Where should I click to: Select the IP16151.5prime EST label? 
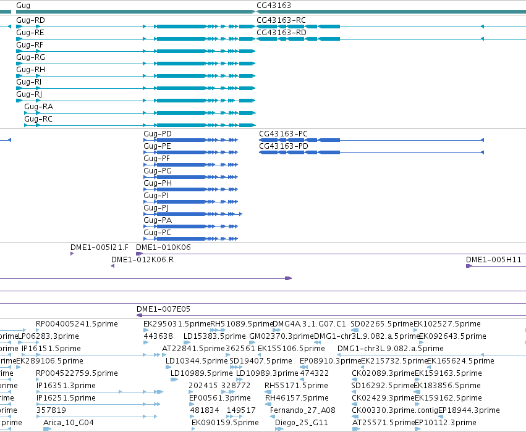[51, 348]
